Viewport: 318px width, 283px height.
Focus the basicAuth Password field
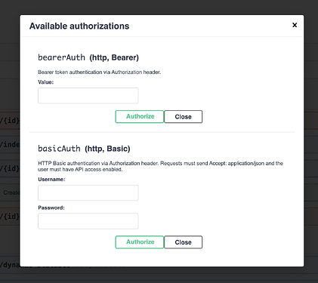(x=88, y=221)
